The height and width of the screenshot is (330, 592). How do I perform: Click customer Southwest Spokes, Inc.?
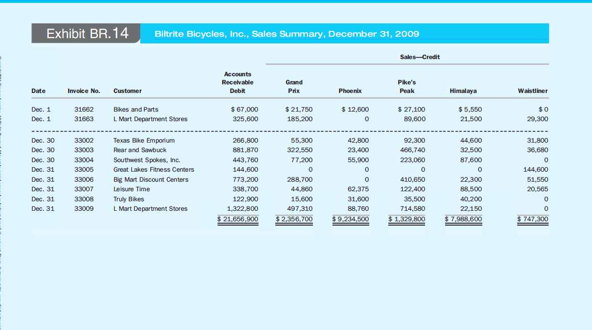point(147,160)
